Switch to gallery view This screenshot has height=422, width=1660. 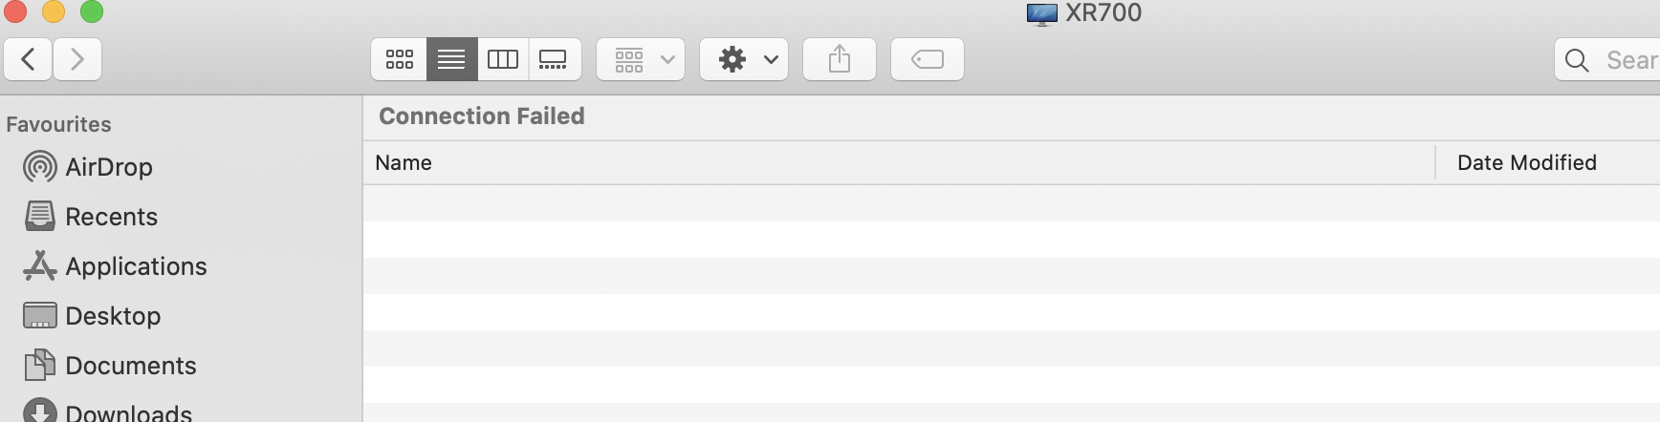(554, 60)
